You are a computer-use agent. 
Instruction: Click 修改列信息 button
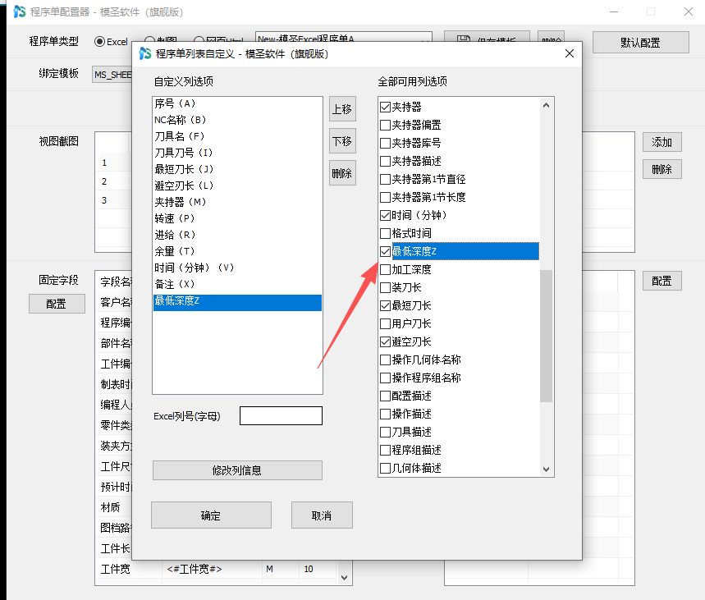237,470
